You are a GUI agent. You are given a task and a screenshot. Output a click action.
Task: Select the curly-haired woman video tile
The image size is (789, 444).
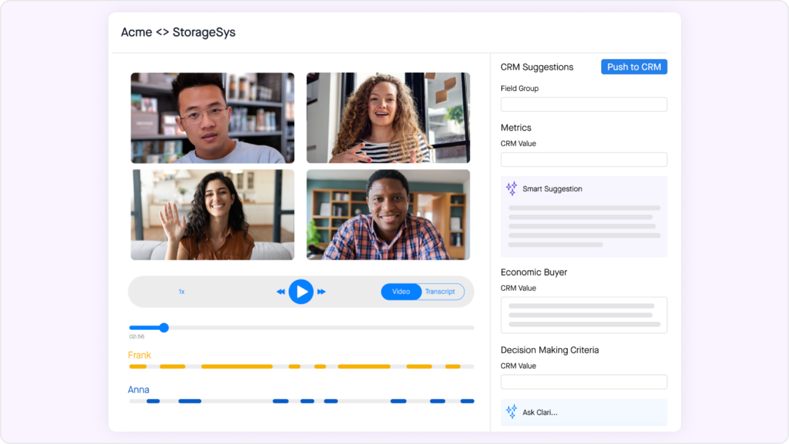click(388, 118)
